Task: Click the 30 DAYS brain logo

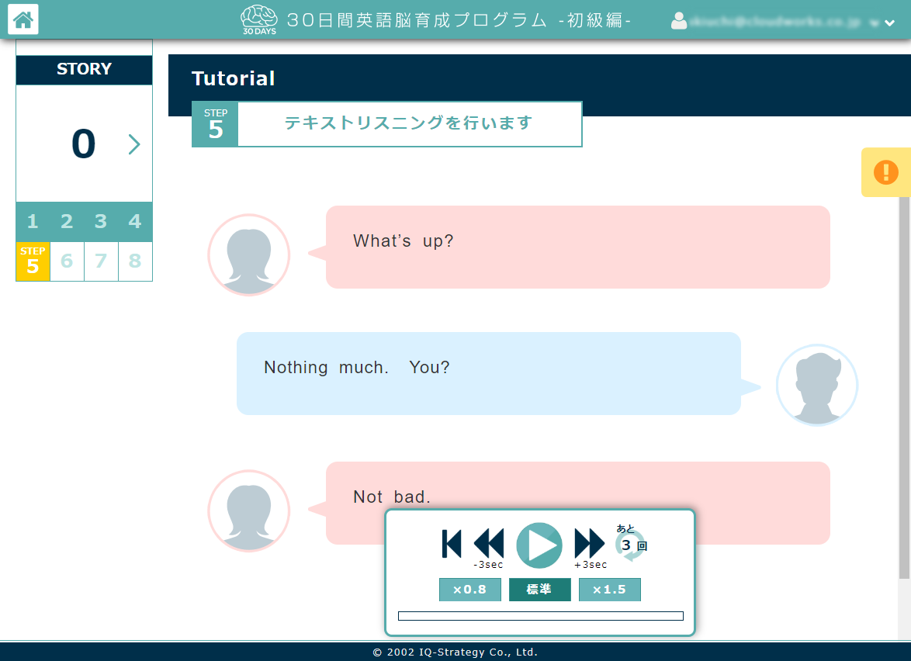Action: tap(258, 19)
